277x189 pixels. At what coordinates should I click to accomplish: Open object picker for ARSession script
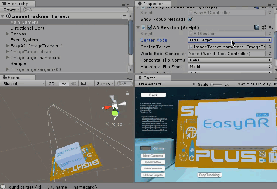[x=270, y=34]
